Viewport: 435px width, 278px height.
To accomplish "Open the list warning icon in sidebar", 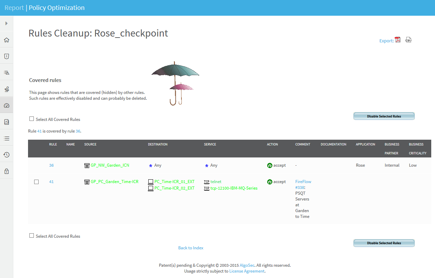I will pos(6,73).
